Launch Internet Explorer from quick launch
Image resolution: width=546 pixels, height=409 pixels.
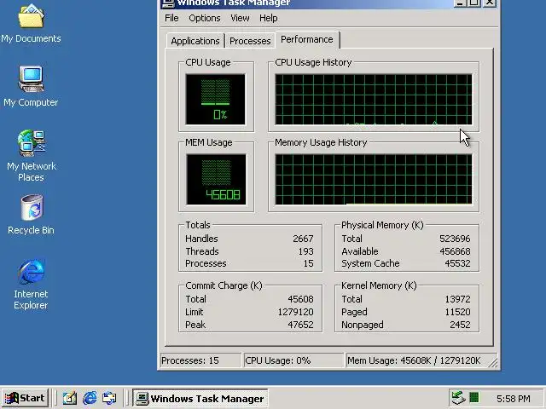[x=90, y=398]
